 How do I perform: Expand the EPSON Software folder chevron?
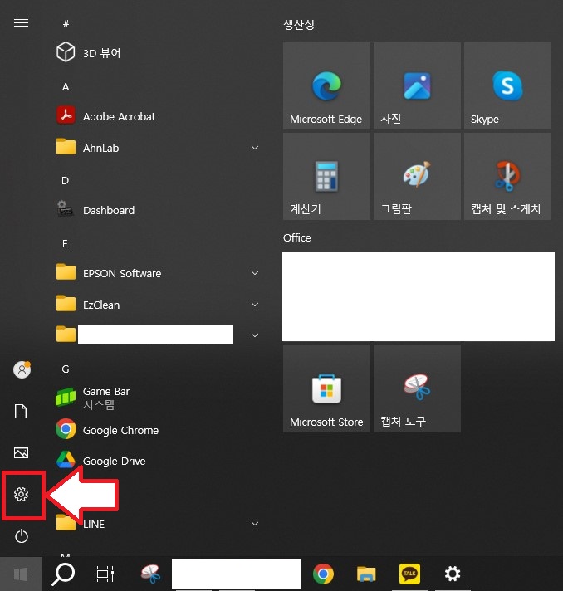(x=255, y=273)
